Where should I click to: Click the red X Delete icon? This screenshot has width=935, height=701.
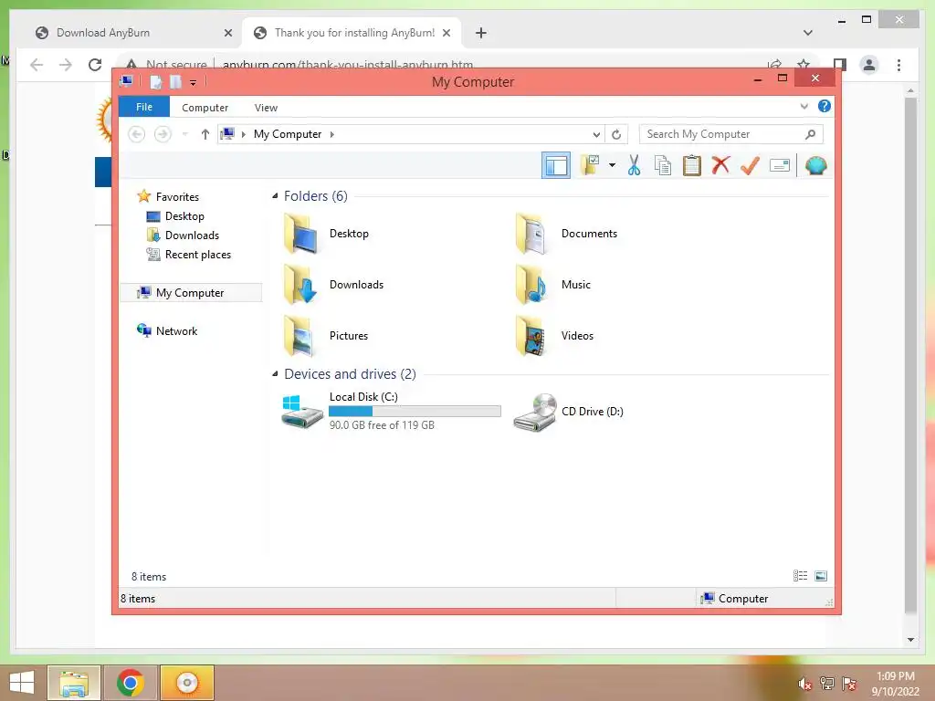click(720, 165)
